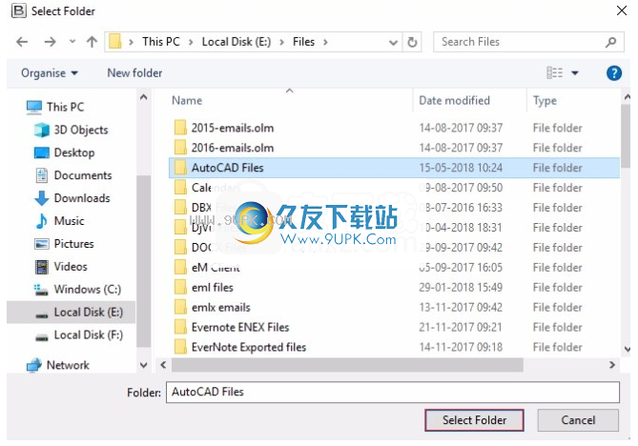Select Local Disk (E:) in the sidebar
The width and height of the screenshot is (638, 446).
(x=72, y=313)
